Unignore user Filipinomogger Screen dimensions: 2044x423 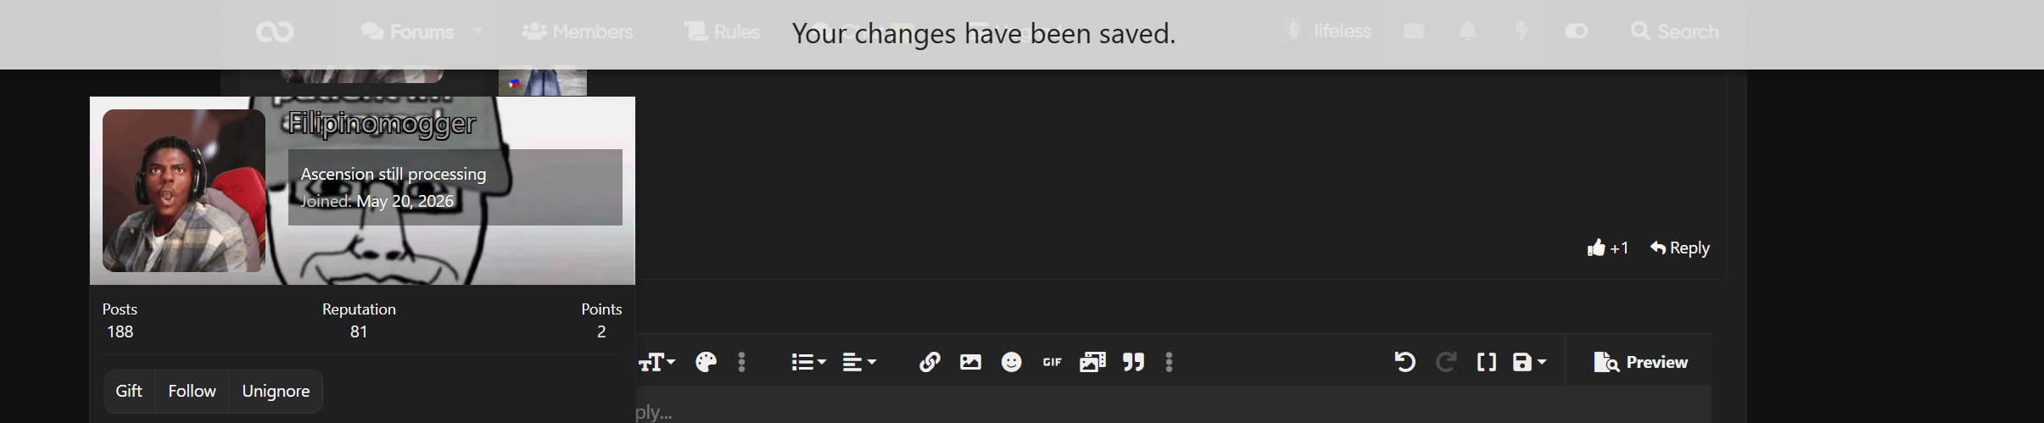(276, 391)
